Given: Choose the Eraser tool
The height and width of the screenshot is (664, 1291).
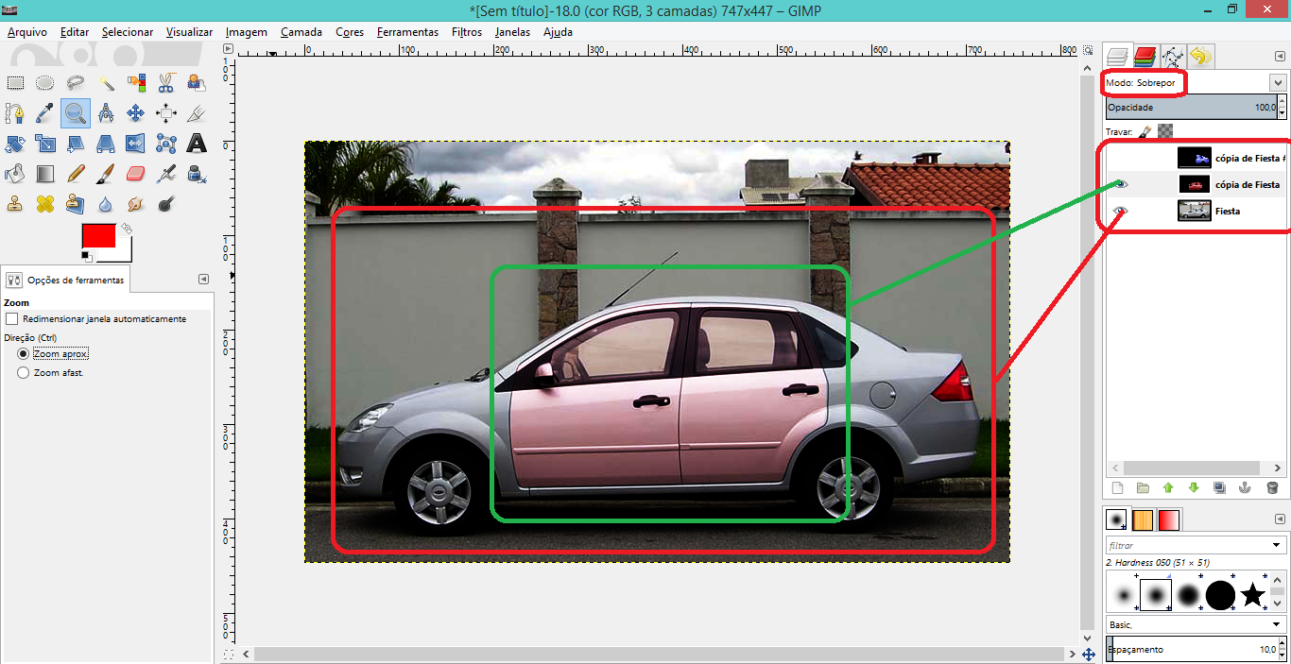Looking at the screenshot, I should coord(136,174).
